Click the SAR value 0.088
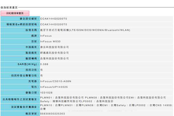174x116 pixels. click(x=44, y=64)
